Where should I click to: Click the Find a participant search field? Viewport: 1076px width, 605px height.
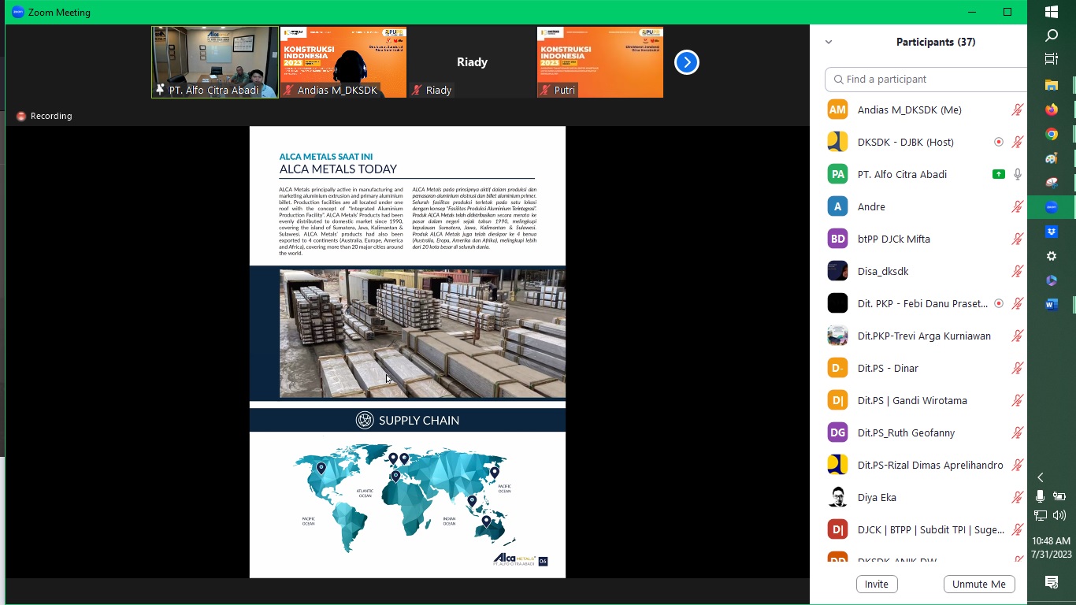[x=926, y=79]
